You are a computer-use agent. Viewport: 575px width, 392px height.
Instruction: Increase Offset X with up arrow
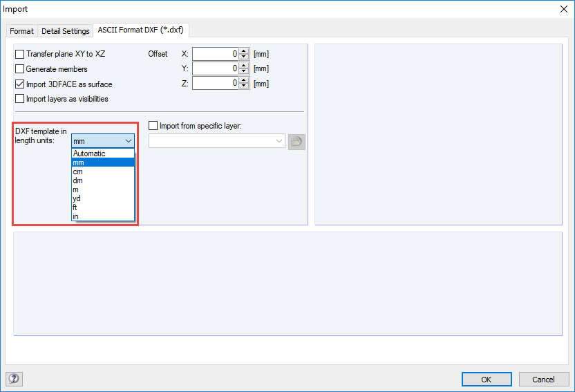point(244,51)
